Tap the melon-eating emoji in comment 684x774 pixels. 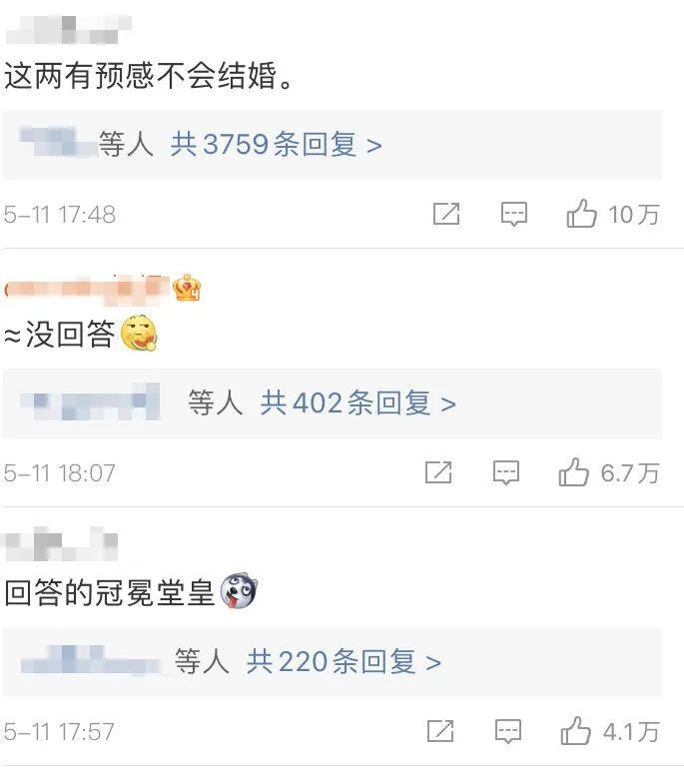coord(139,334)
